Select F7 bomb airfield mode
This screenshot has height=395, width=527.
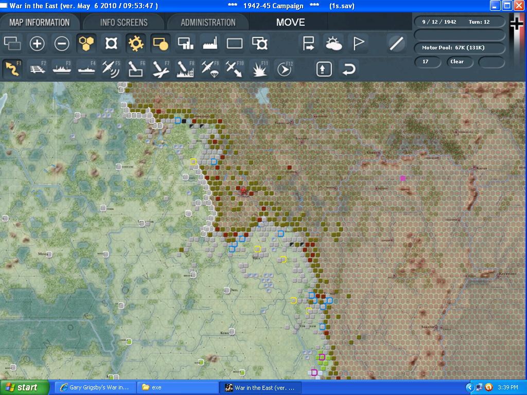(161, 69)
